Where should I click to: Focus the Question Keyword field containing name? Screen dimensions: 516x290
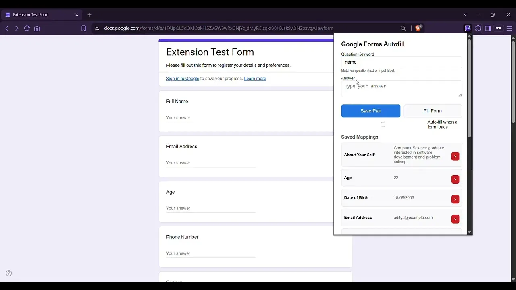click(402, 62)
